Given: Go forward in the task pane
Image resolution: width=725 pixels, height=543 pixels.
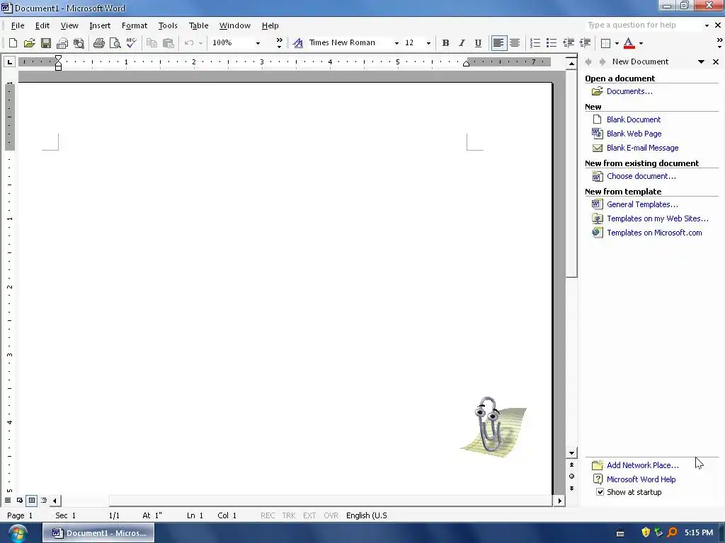Looking at the screenshot, I should (x=602, y=62).
